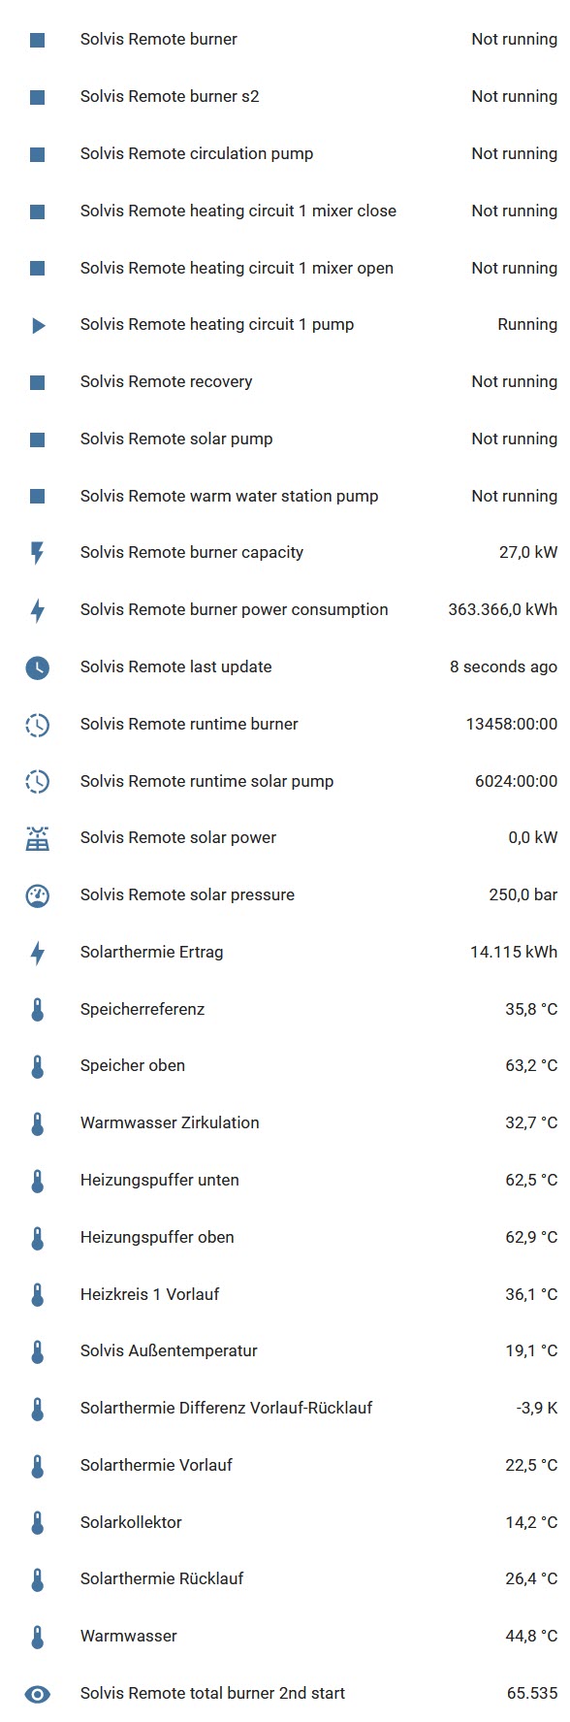Click the timer icon for runtime burner
The image size is (570, 1722).
click(37, 724)
